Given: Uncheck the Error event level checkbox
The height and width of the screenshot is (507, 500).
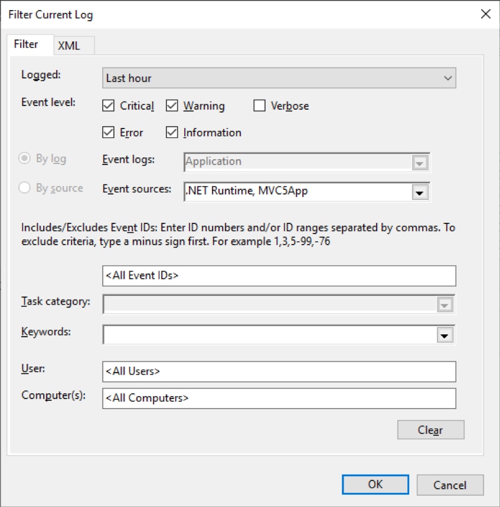Looking at the screenshot, I should click(x=109, y=133).
